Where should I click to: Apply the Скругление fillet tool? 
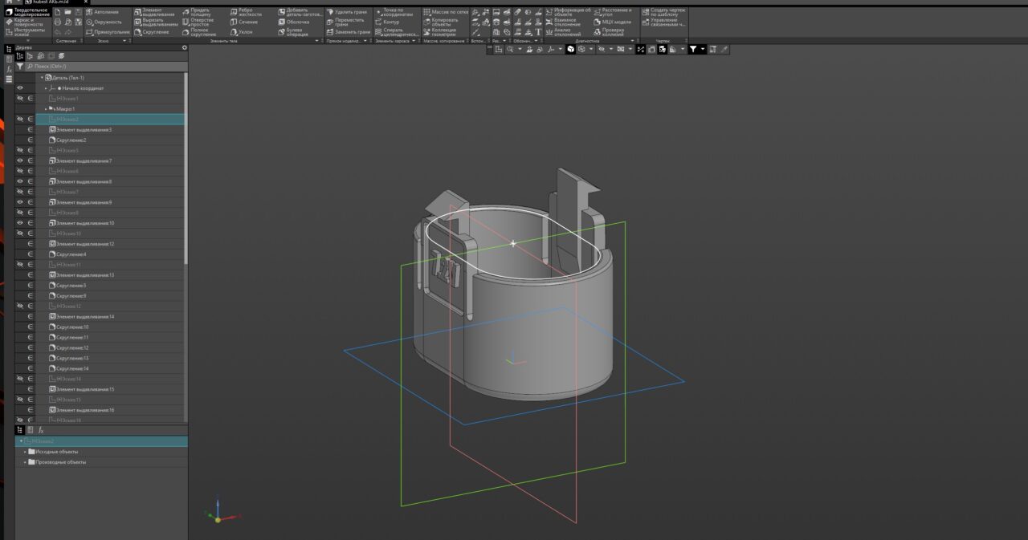point(152,32)
